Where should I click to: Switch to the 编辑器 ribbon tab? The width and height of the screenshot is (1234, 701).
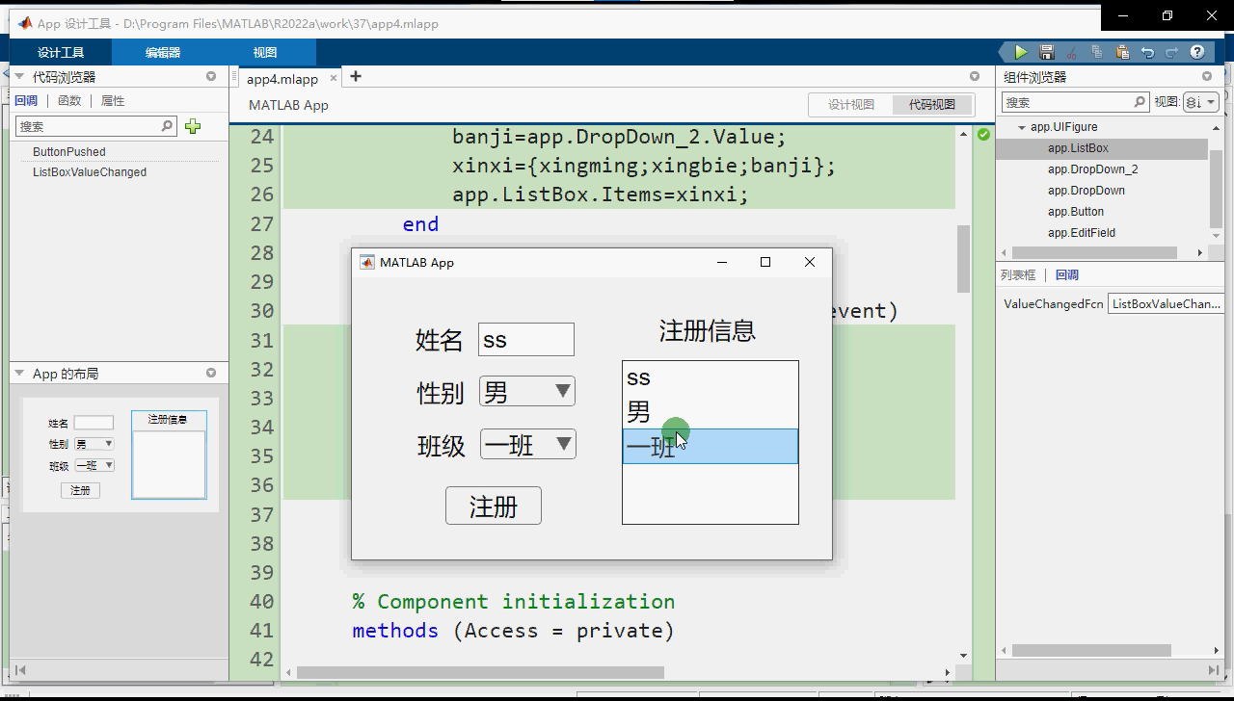[x=163, y=52]
